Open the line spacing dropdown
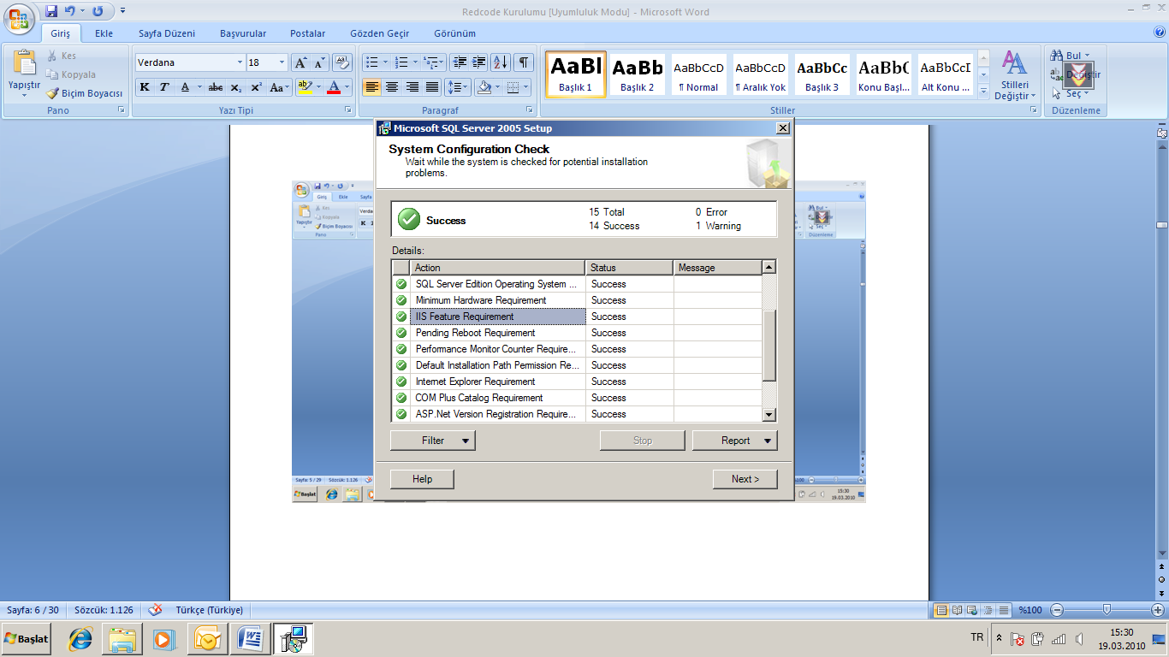The height and width of the screenshot is (657, 1169). [458, 87]
